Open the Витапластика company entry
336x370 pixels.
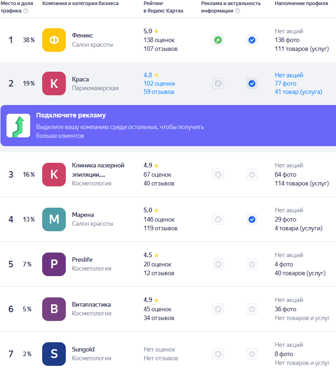[x=91, y=304]
